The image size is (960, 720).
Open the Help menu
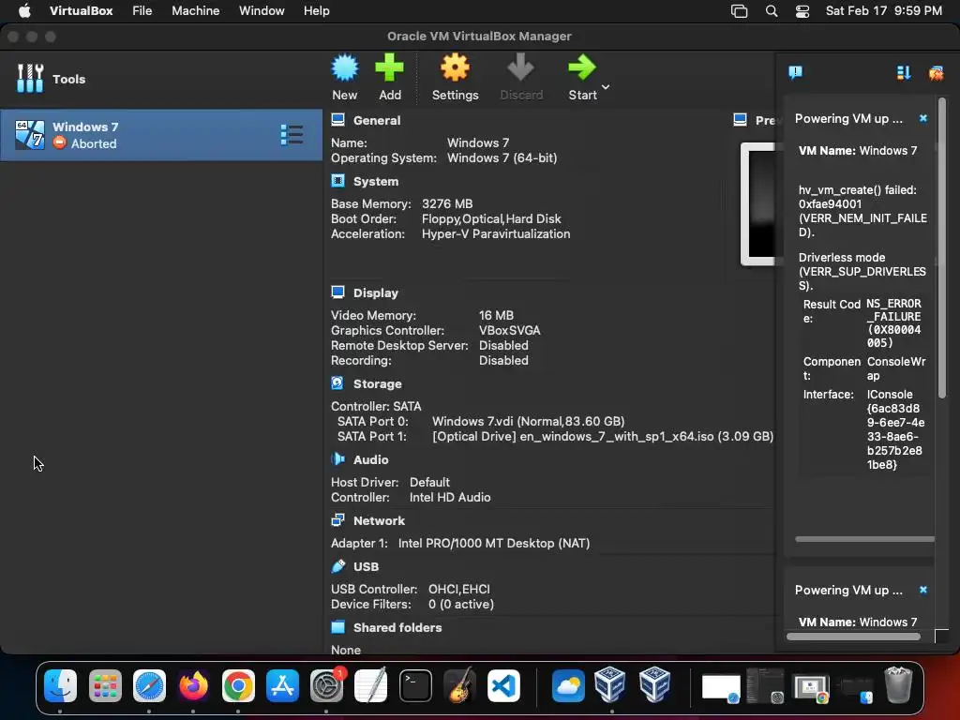click(x=317, y=11)
